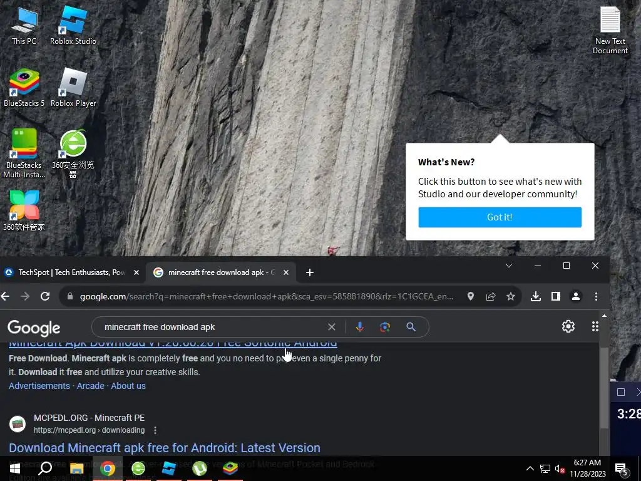Viewport: 641px width, 481px height.
Task: Open the Chrome profile menu
Action: point(576,296)
